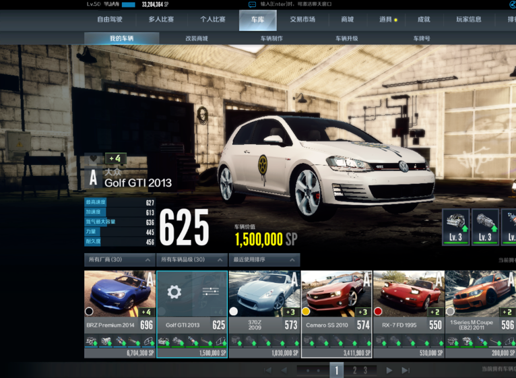Open the 玩家信息 player info tab
The image size is (516, 378).
pos(469,20)
